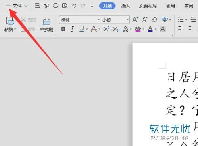
Task: Click the text 日居 in the document
Action: click(179, 77)
